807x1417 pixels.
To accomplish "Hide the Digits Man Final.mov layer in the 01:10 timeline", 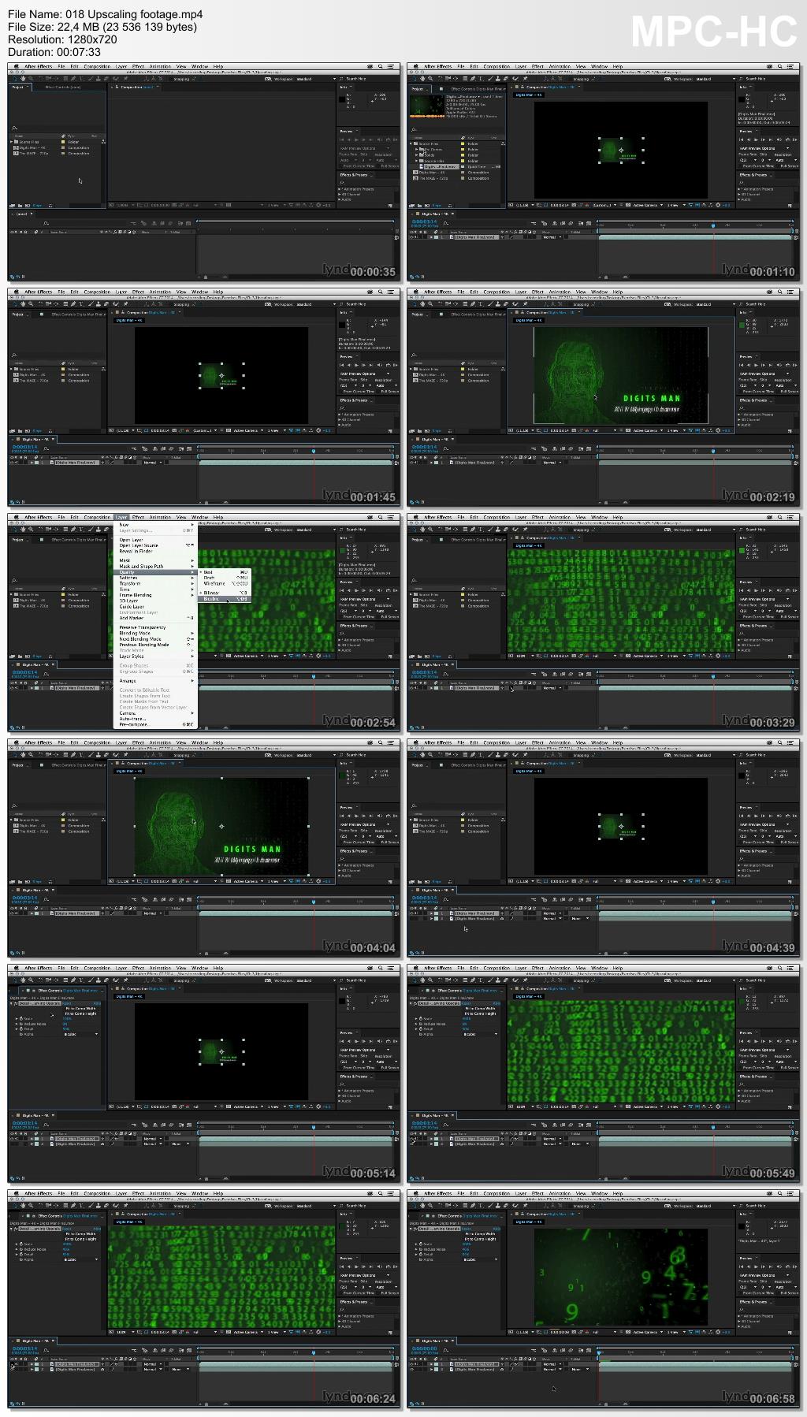I will pyautogui.click(x=411, y=237).
